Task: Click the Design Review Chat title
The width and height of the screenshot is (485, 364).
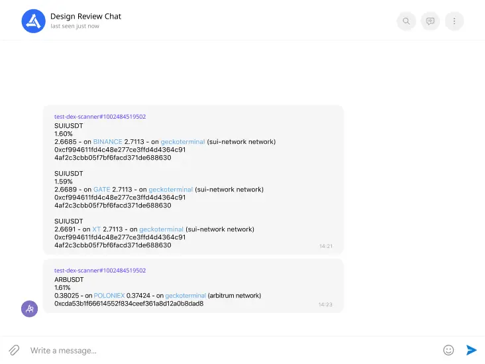Action: [x=85, y=17]
